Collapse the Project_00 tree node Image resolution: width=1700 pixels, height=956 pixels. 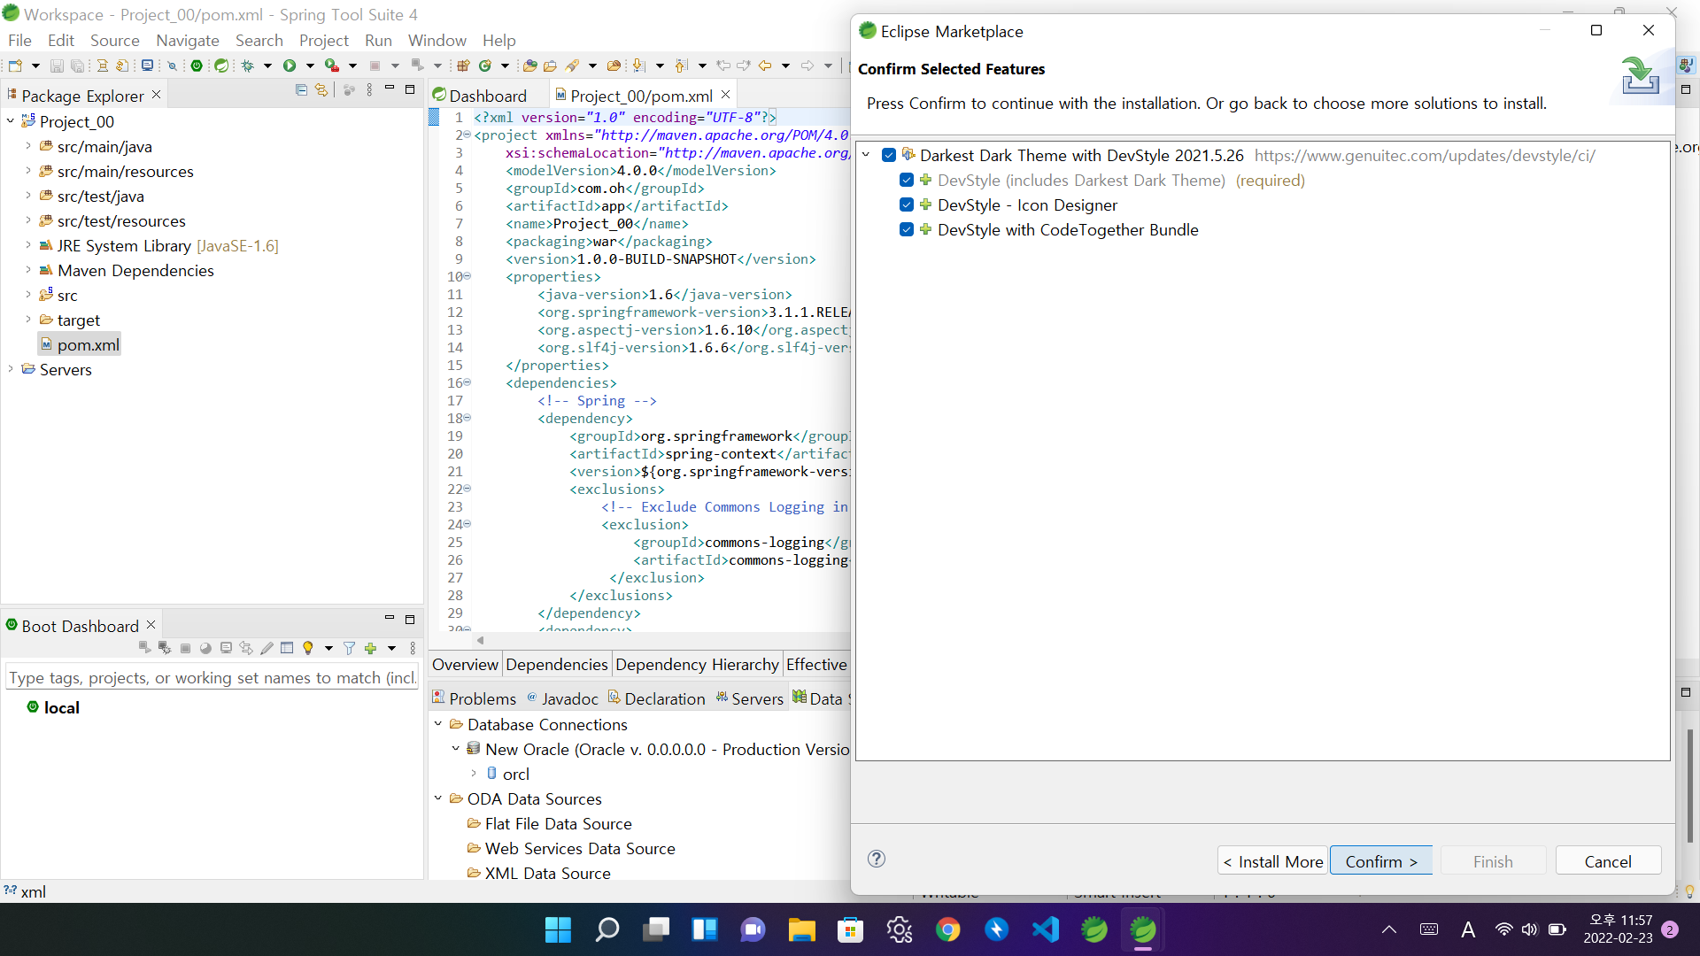click(11, 121)
